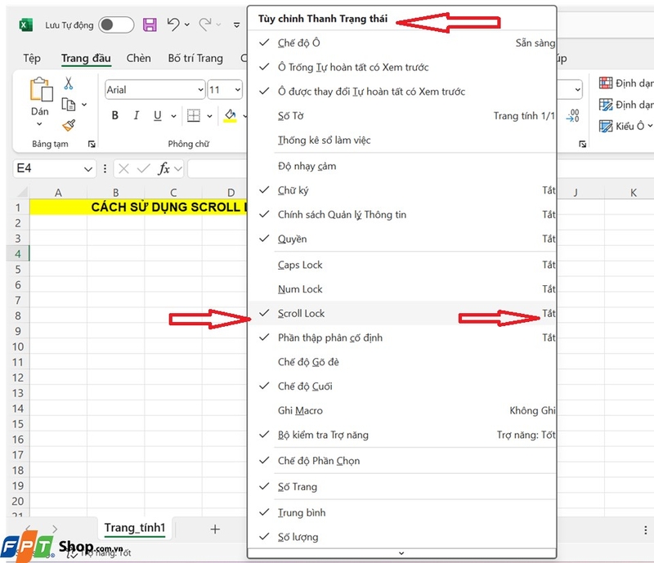Viewport: 654px width, 563px height.
Task: Activate the Format Painter brush icon
Action: (x=69, y=125)
